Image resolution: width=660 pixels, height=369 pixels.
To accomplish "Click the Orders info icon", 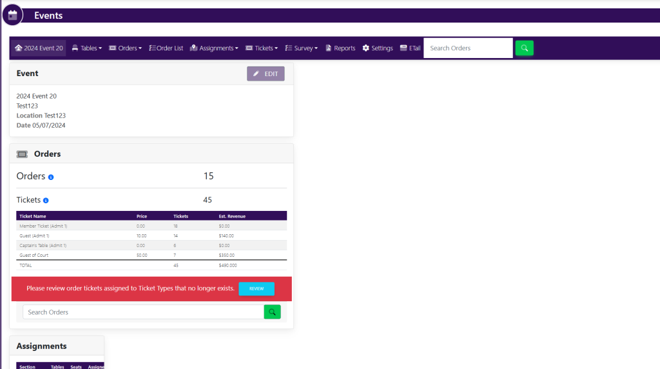I will [x=51, y=177].
